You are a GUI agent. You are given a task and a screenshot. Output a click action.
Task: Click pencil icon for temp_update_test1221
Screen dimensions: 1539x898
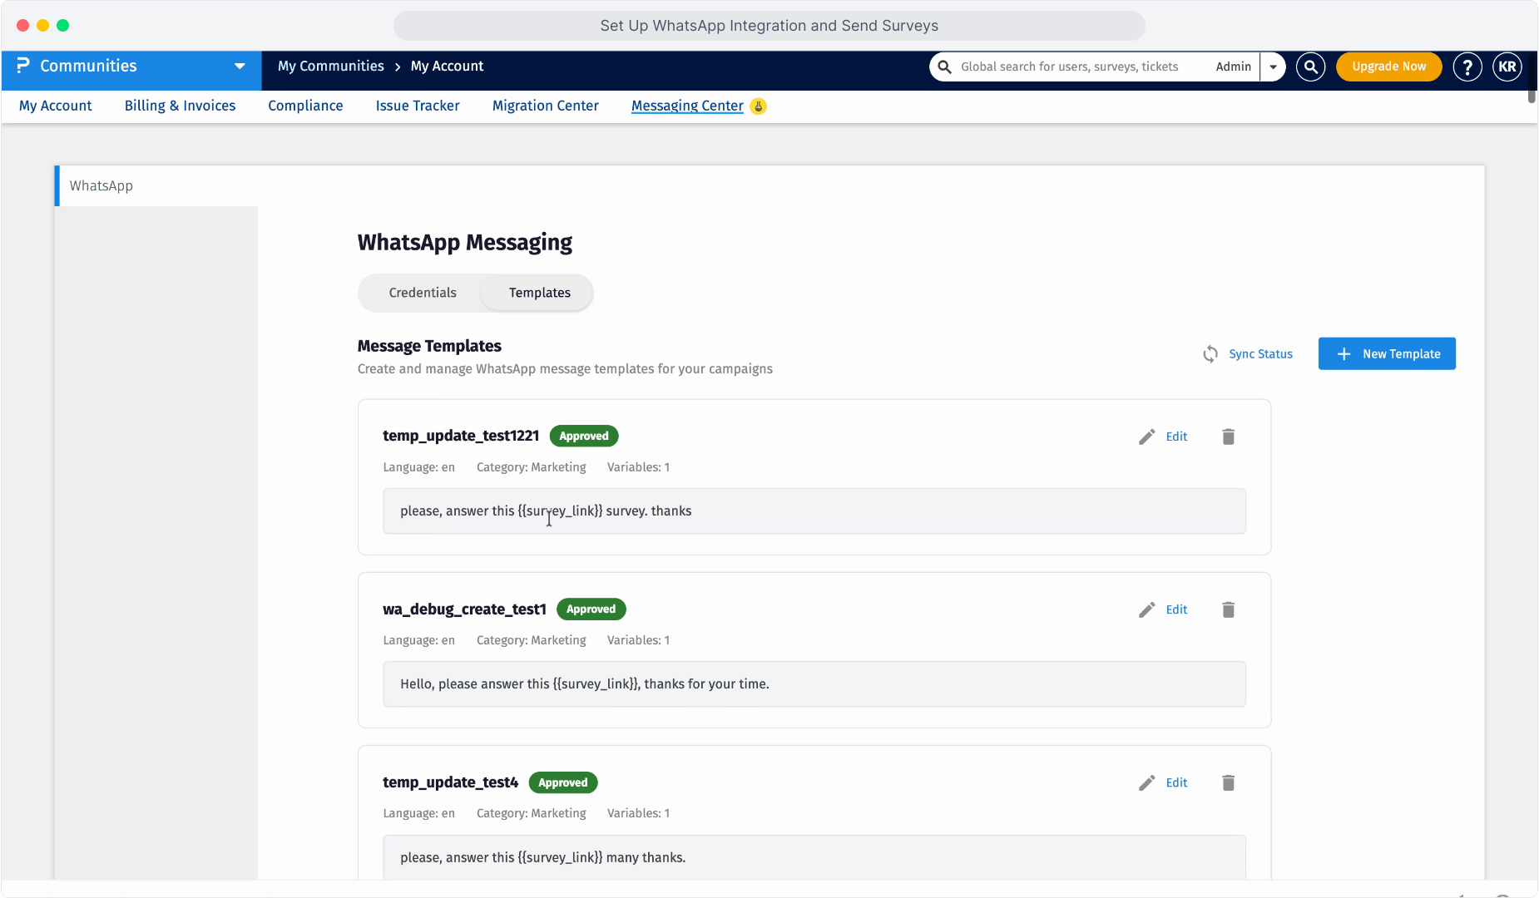1146,437
